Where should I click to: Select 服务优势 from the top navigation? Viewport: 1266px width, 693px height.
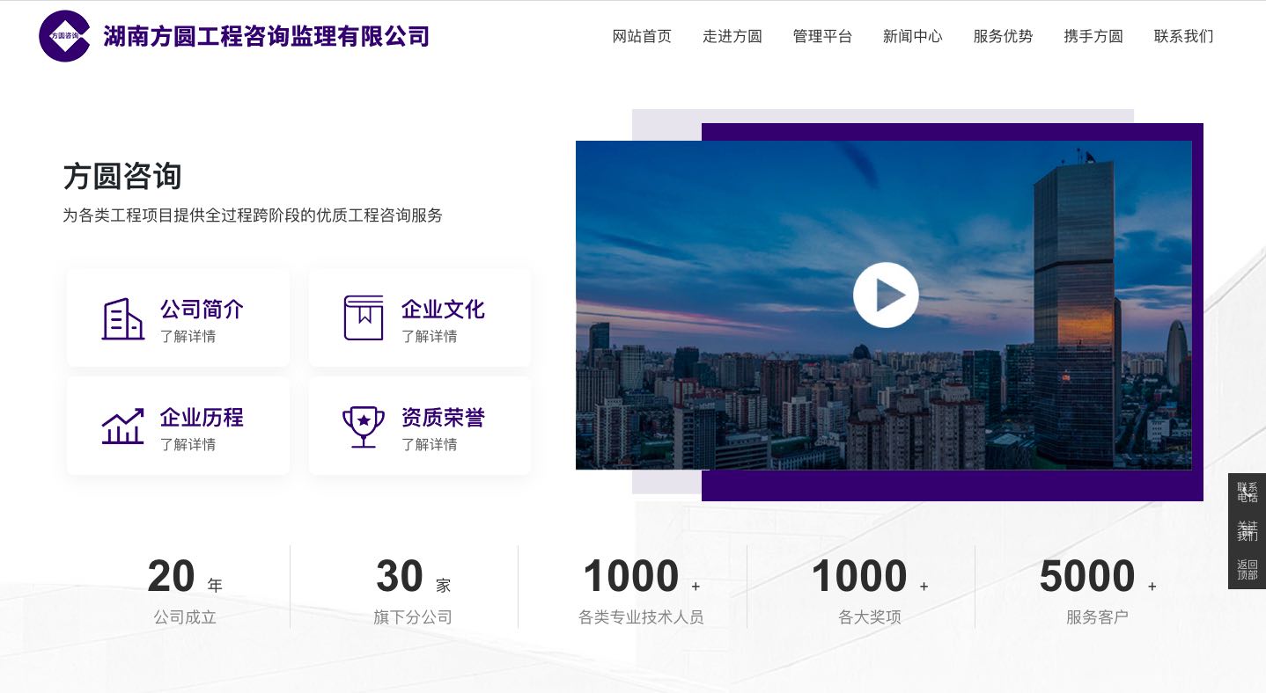coord(1003,37)
